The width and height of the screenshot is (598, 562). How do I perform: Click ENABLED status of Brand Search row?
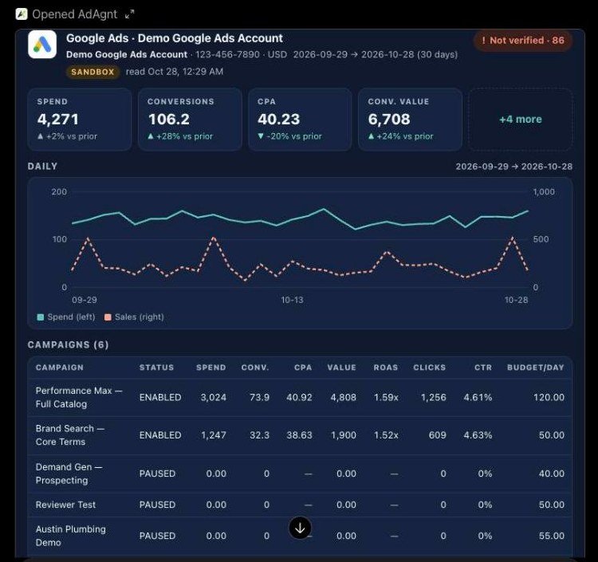coord(160,435)
